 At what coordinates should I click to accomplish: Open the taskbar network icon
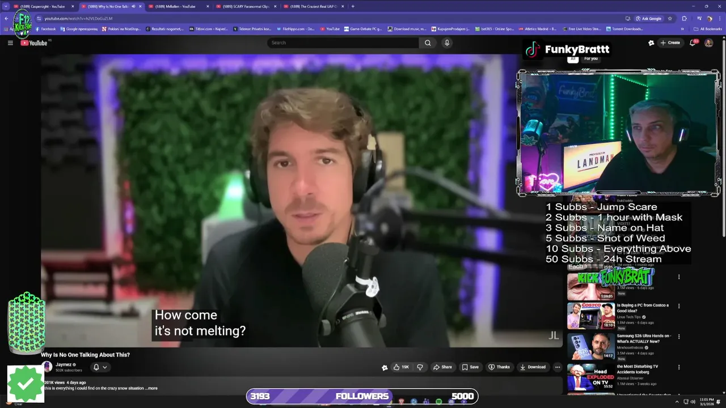click(x=685, y=402)
